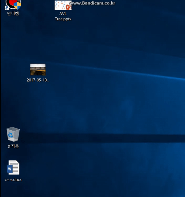Select the Recycle Bin icon
185x197 pixels.
(13, 135)
